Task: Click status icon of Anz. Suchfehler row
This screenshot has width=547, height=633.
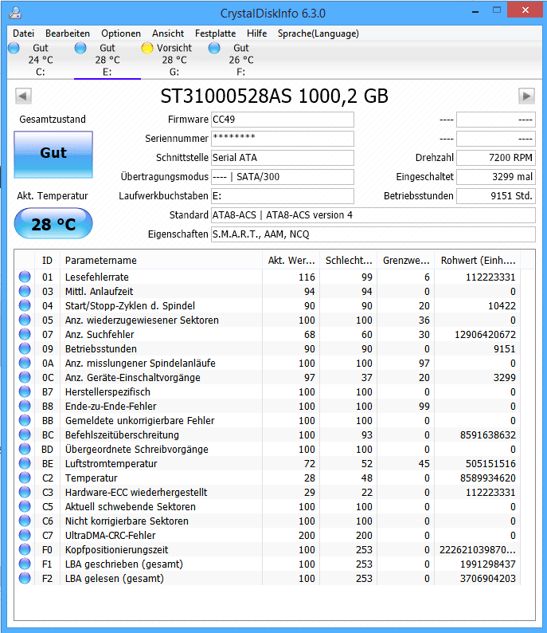Action: [x=25, y=334]
